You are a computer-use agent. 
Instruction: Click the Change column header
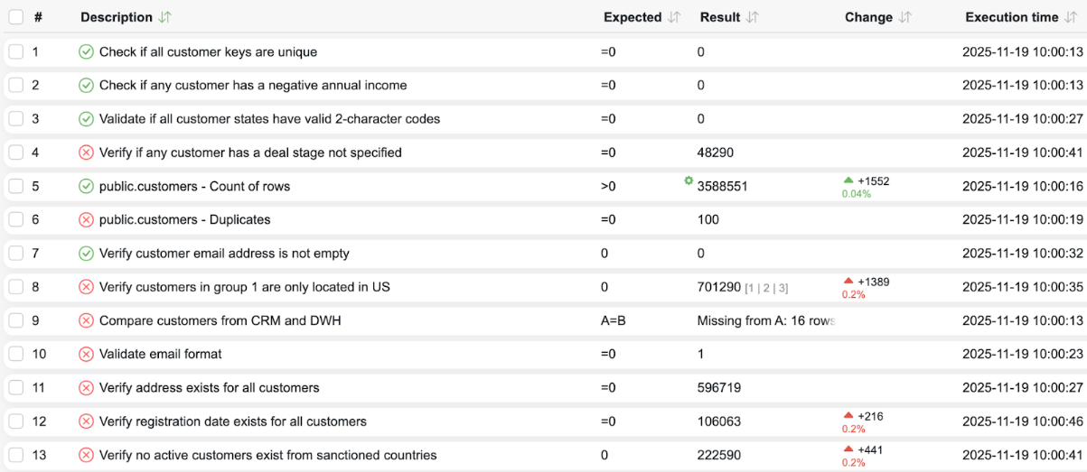pos(868,17)
